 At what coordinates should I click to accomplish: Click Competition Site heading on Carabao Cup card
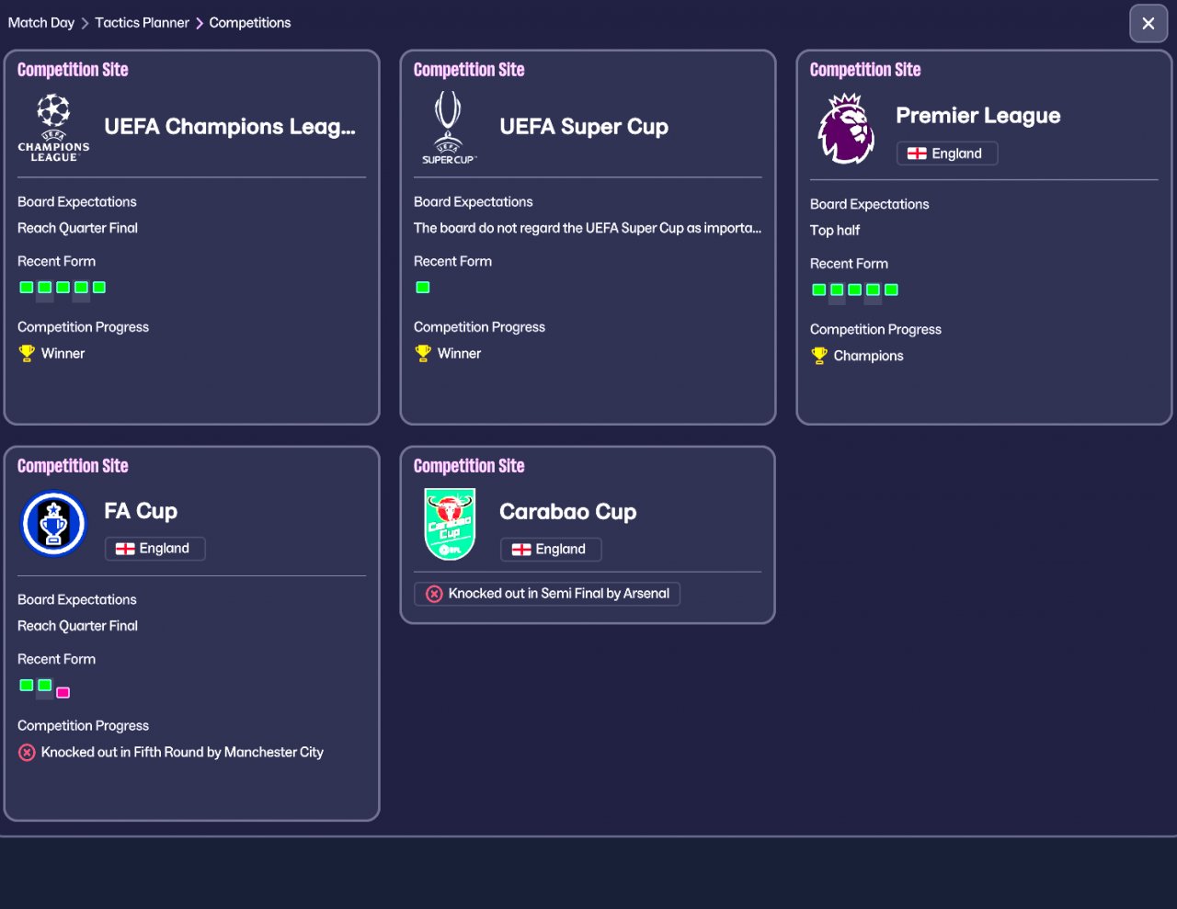(469, 466)
